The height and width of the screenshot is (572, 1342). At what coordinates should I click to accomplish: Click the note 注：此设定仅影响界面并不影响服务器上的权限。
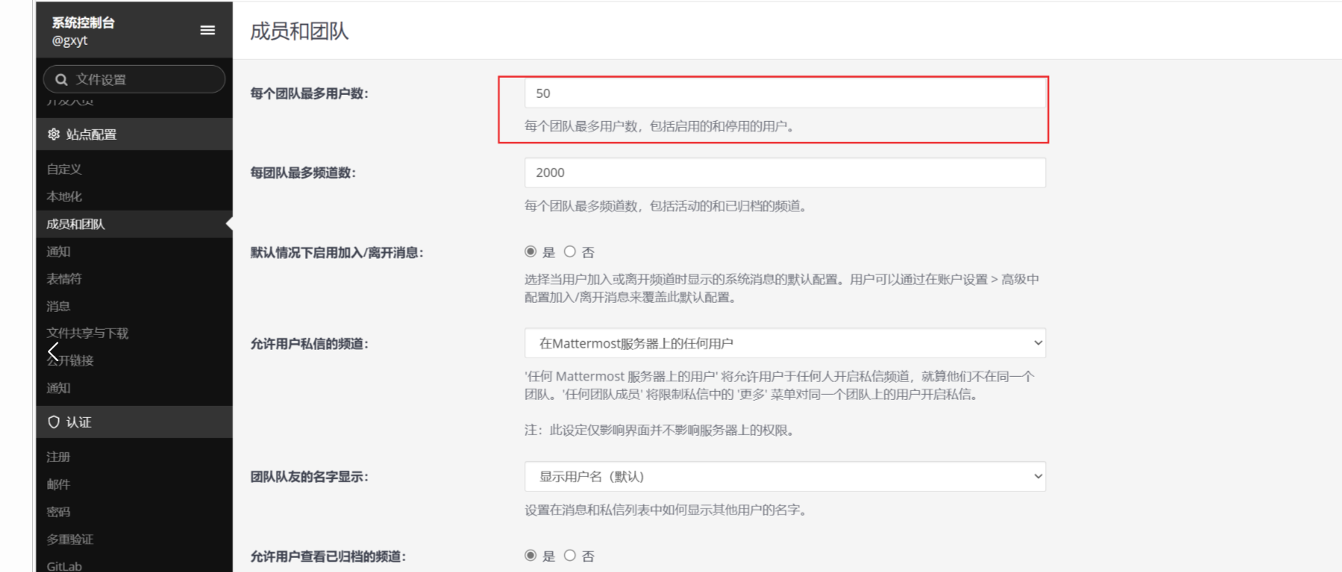662,431
